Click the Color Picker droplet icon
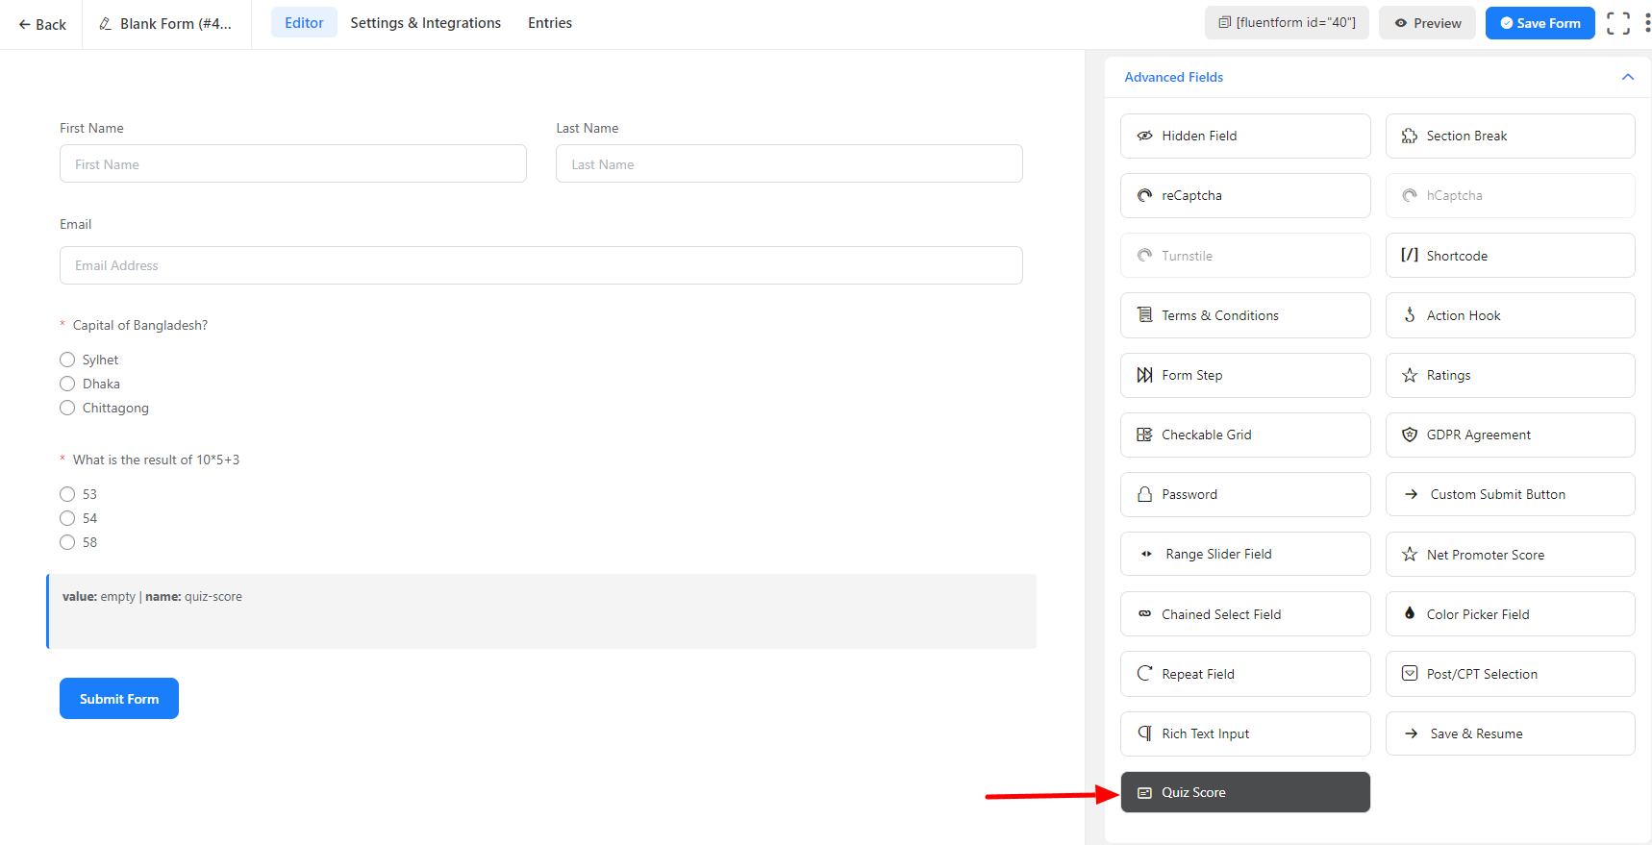This screenshot has width=1652, height=845. [1410, 613]
